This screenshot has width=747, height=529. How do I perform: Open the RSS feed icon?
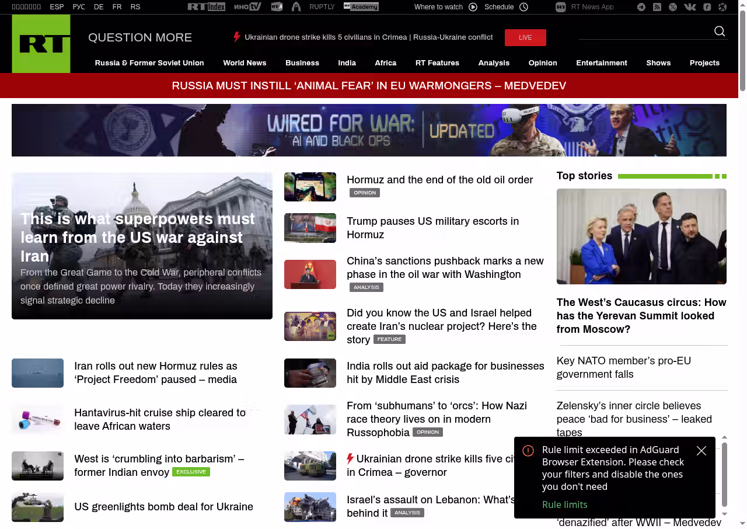[657, 7]
